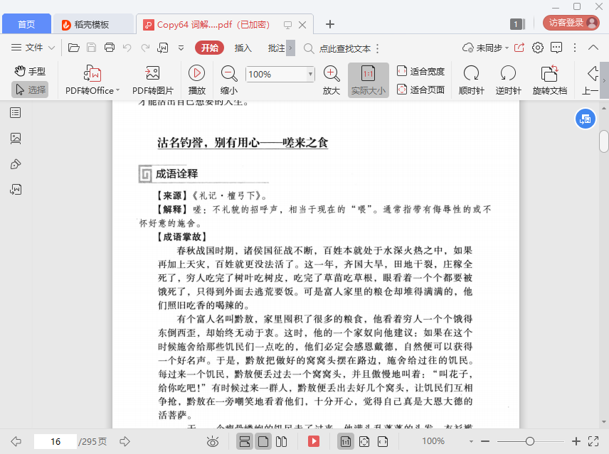The image size is (609, 454).
Task: Close the Copy64 PDF document tab
Action: pyautogui.click(x=302, y=25)
